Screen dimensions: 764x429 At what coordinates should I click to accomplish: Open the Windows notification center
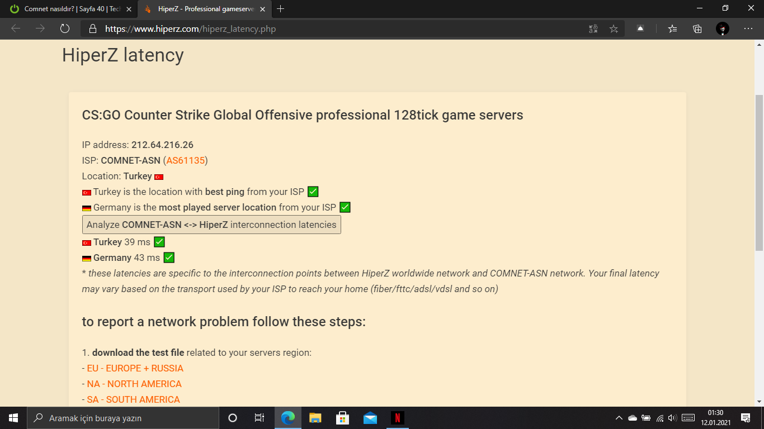pyautogui.click(x=746, y=418)
